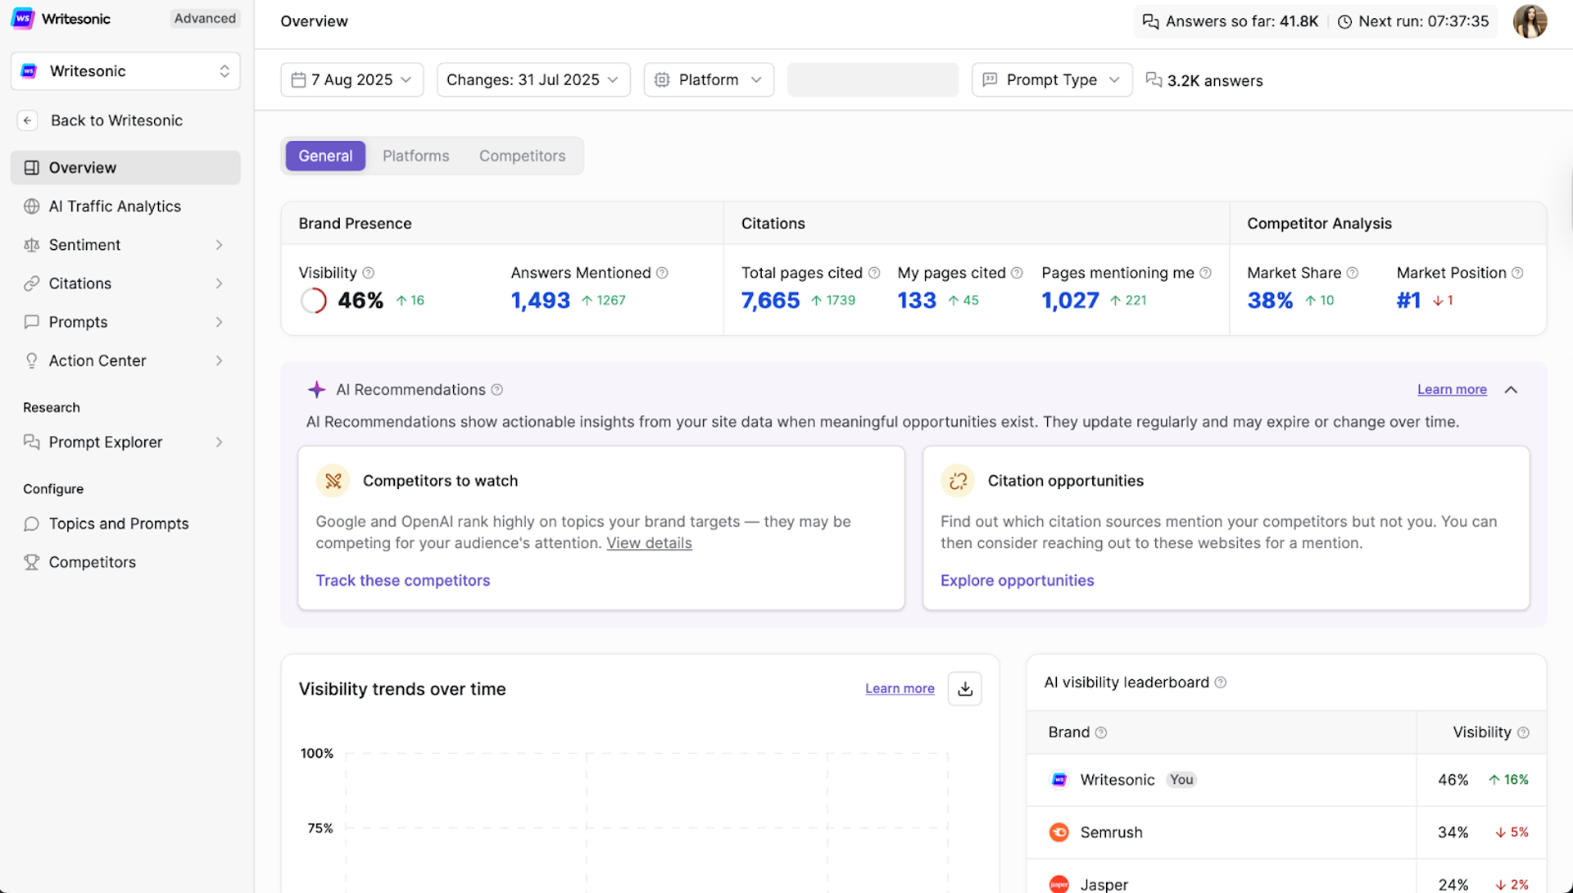Screen dimensions: 1573x893
Task: Expand the Action Center submenu chevron
Action: [x=220, y=360]
